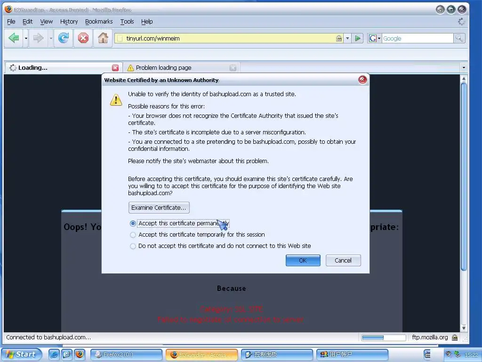This screenshot has width=482, height=362.
Task: Open the Forward history dropdown arrow
Action: point(51,39)
